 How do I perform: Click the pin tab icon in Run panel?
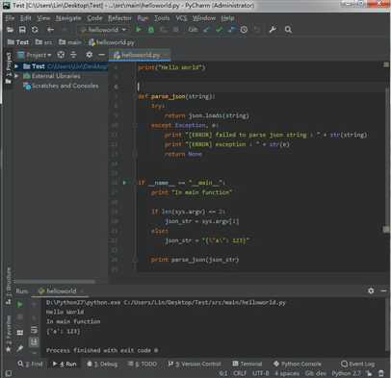[19, 348]
